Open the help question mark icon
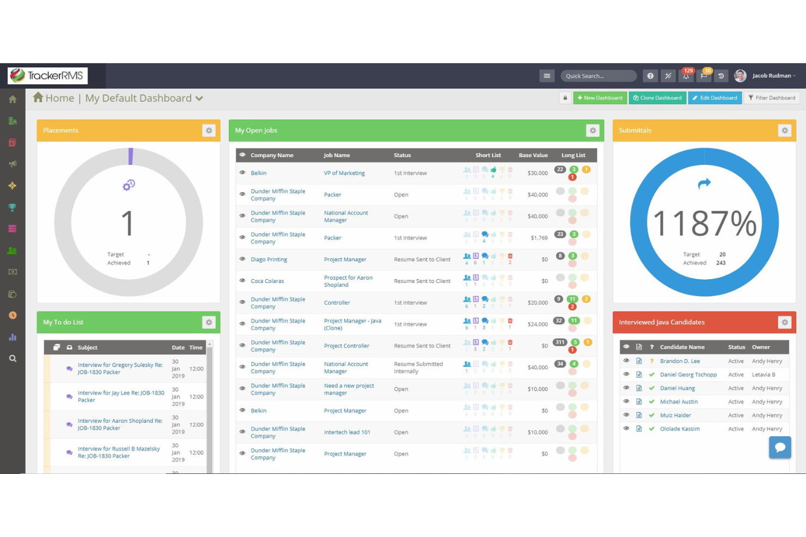The height and width of the screenshot is (537, 806). point(650,76)
